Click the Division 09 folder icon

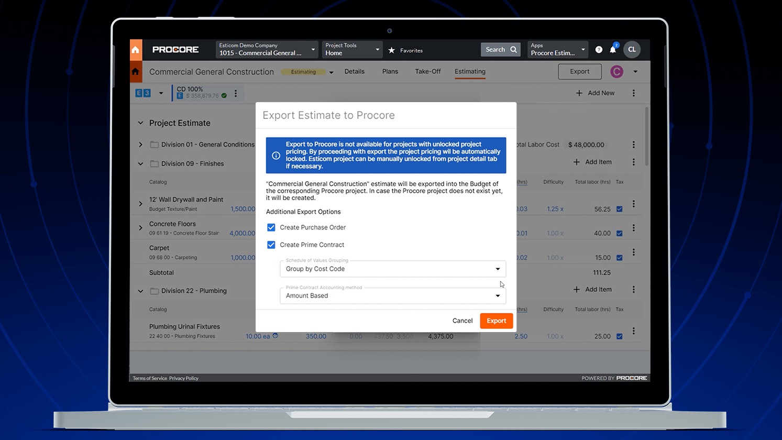155,164
